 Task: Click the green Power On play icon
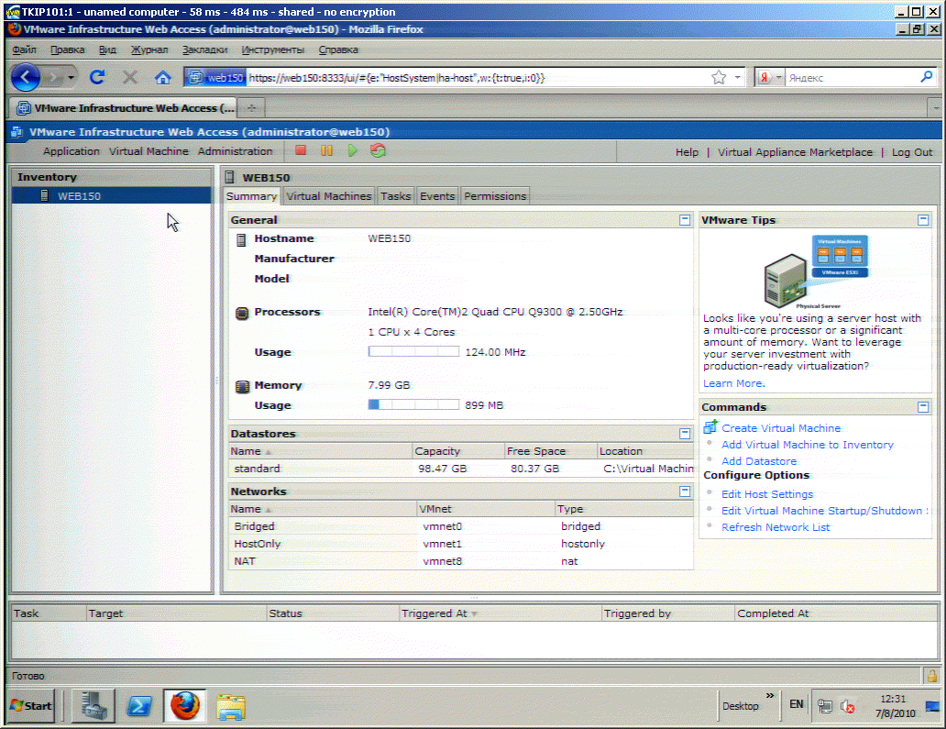coord(352,150)
